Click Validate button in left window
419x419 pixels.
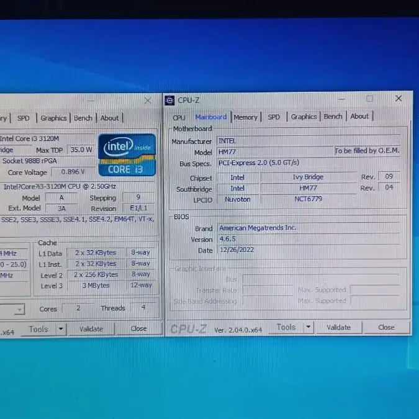pos(91,329)
